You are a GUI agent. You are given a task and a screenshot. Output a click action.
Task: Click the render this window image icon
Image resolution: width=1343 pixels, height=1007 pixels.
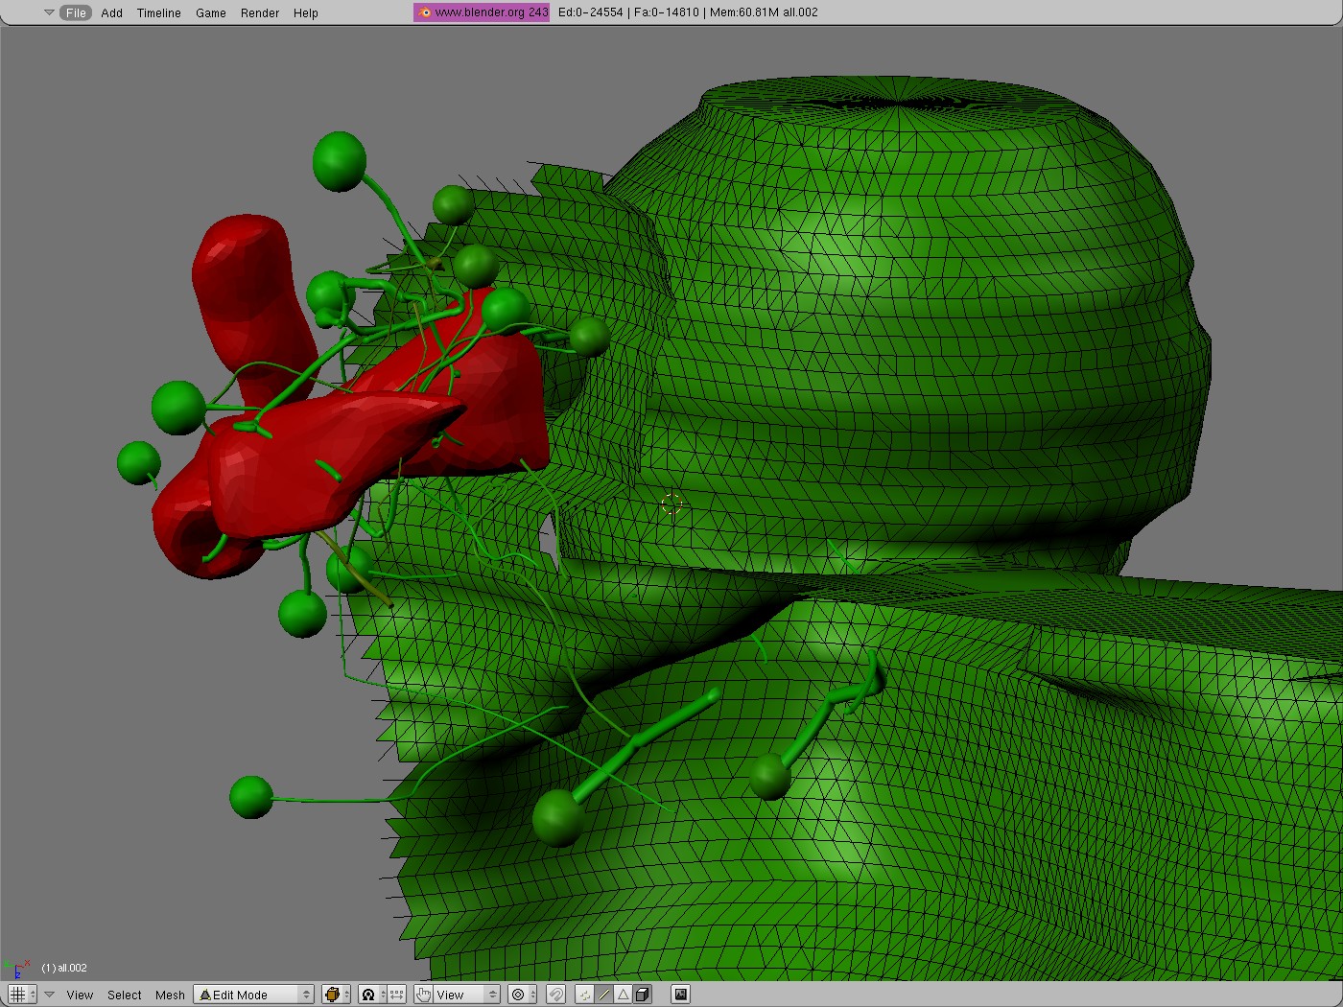[x=680, y=995]
